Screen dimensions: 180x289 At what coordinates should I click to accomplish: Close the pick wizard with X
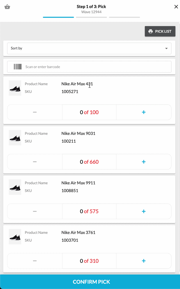[x=176, y=7]
